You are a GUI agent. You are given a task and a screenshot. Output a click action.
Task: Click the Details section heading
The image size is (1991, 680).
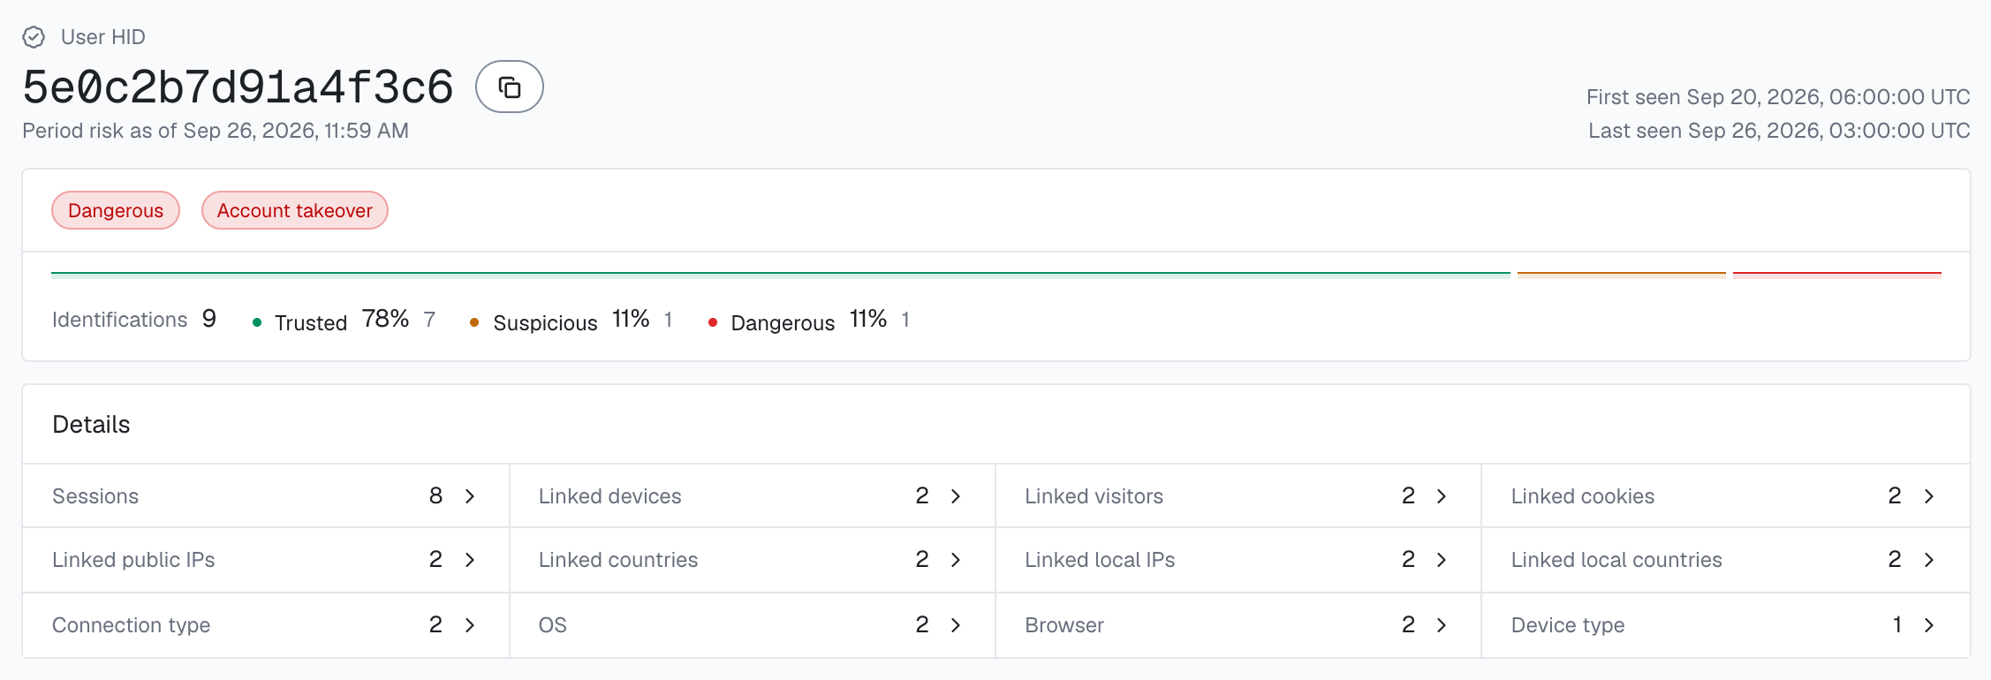point(91,425)
